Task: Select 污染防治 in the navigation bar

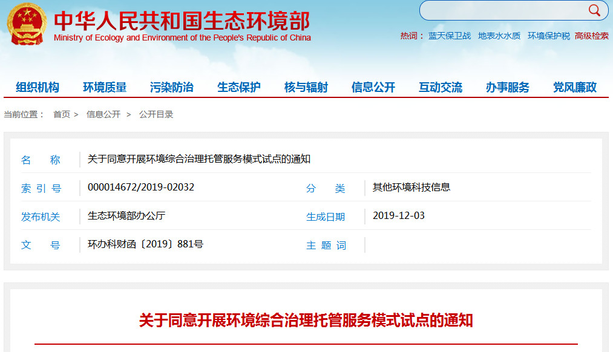Action: click(172, 87)
